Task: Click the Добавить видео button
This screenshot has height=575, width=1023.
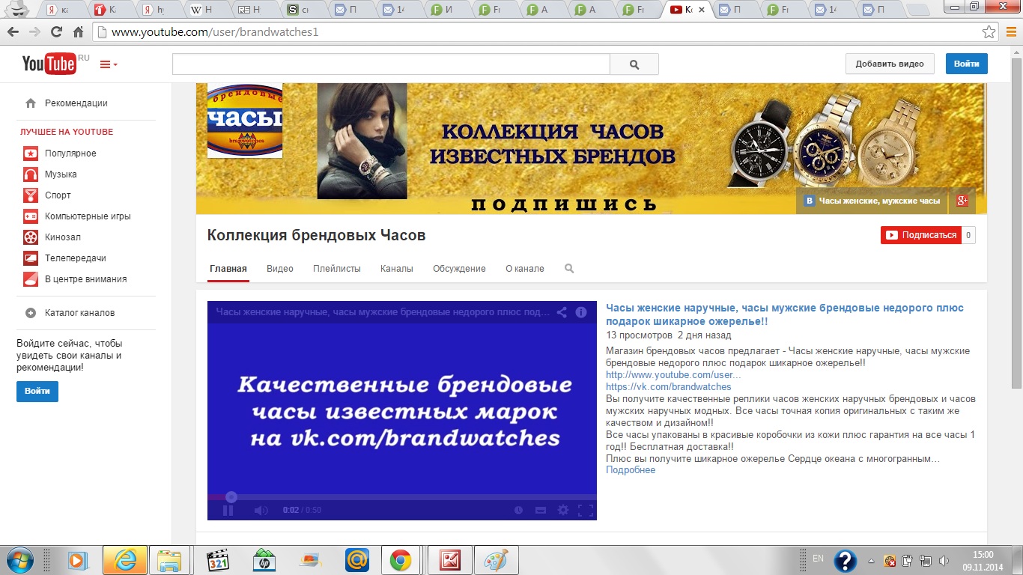Action: pyautogui.click(x=890, y=64)
